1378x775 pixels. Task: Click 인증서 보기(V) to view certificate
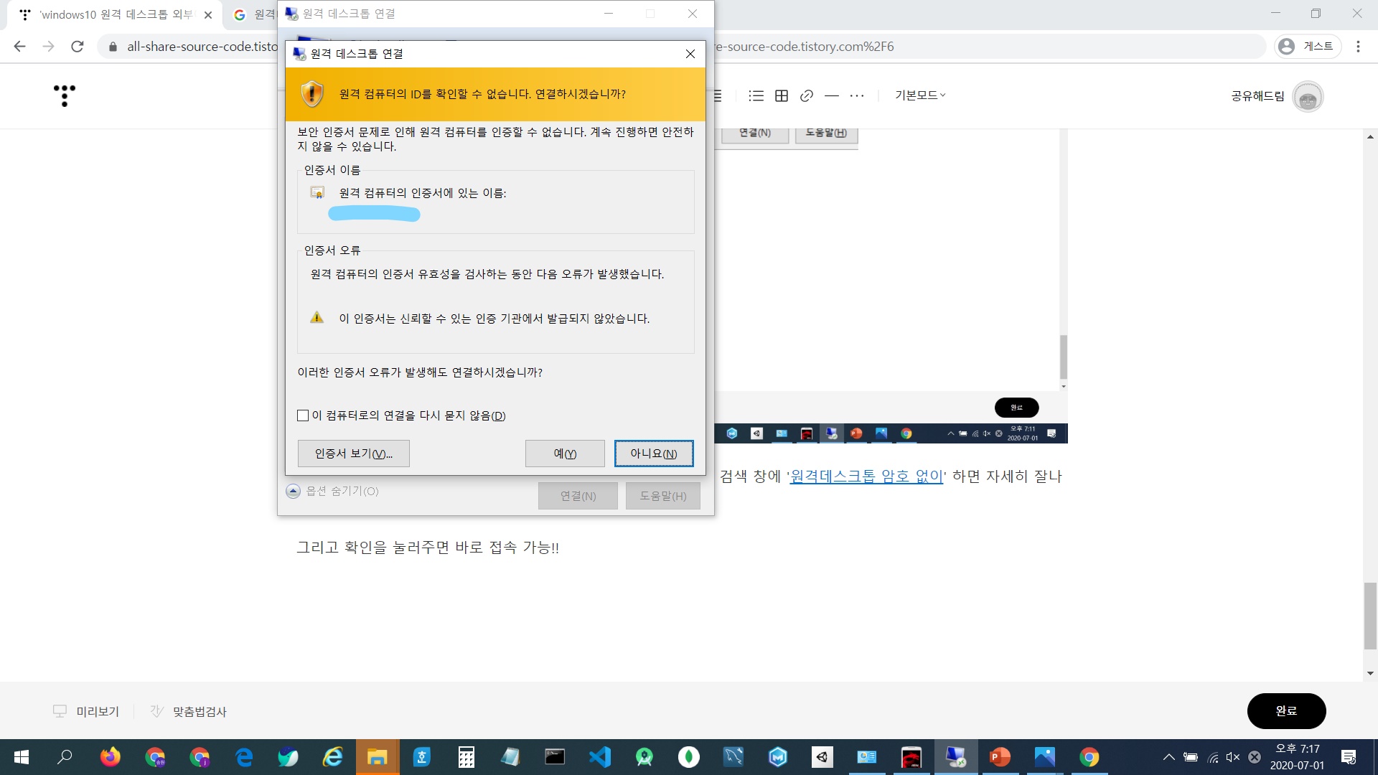pyautogui.click(x=353, y=454)
